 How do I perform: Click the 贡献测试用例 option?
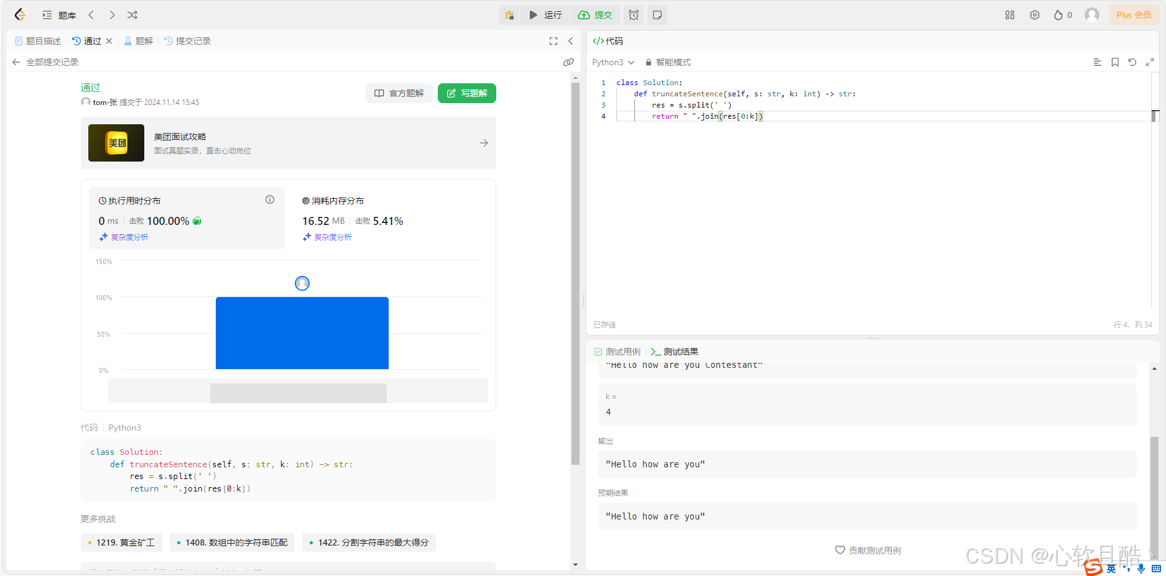[x=868, y=550]
